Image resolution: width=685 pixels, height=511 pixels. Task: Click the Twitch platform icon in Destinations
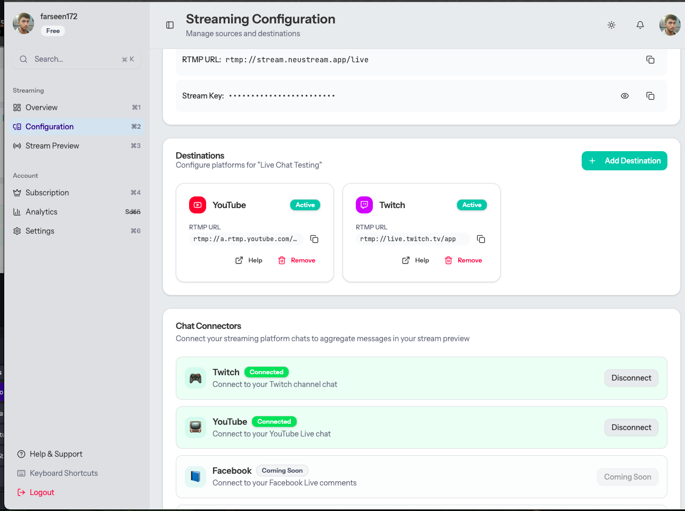[x=364, y=204]
